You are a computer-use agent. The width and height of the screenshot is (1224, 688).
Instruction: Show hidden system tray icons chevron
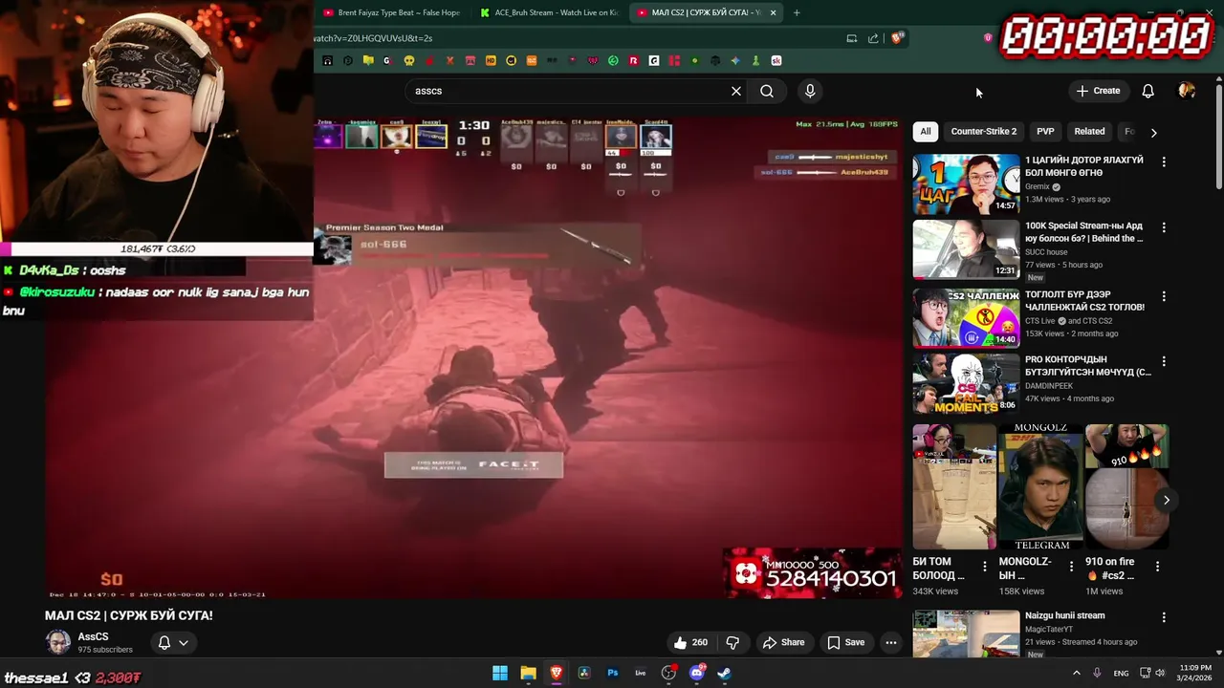pyautogui.click(x=1076, y=673)
